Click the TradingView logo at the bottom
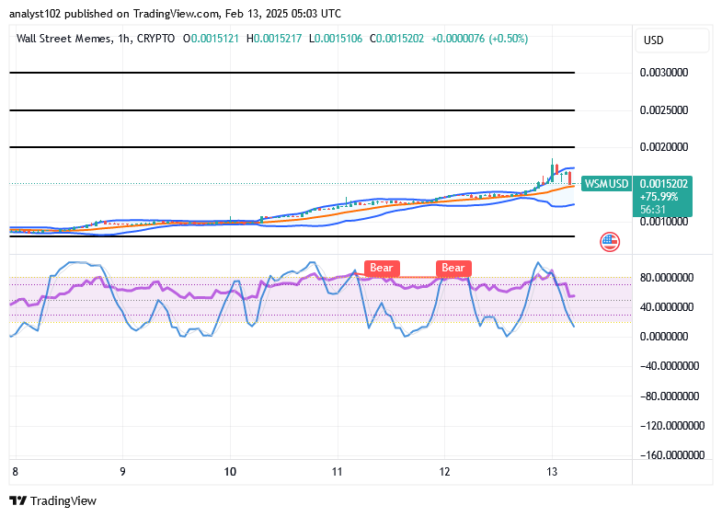This screenshot has height=517, width=722. pyautogui.click(x=53, y=500)
